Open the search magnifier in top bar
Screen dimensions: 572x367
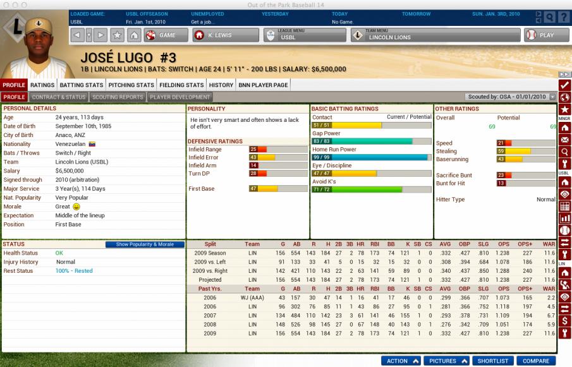click(x=550, y=17)
